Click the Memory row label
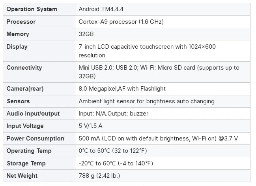This screenshot has width=256, height=186. pos(18,34)
